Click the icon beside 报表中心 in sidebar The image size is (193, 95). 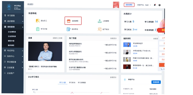5,56
